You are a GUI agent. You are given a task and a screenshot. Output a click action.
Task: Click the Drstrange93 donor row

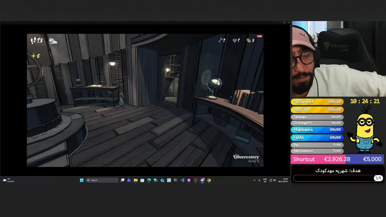[x=317, y=123]
